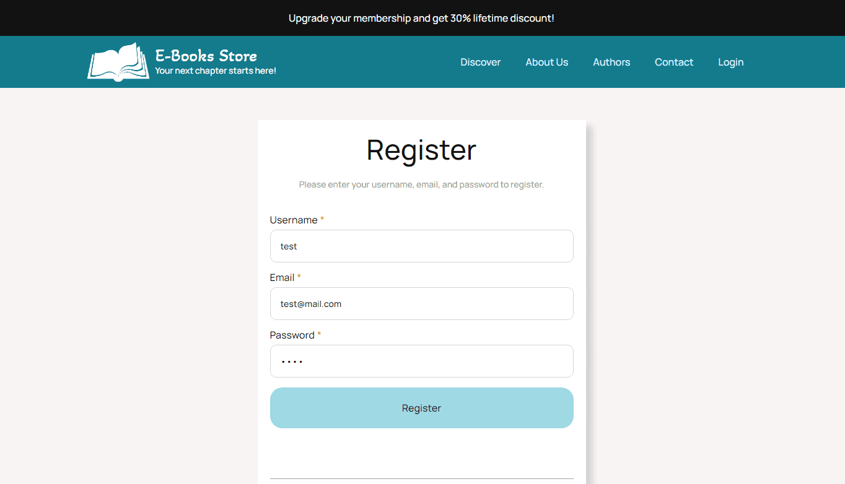Open the Authors navigation item
Viewport: 845px width, 484px height.
(611, 62)
